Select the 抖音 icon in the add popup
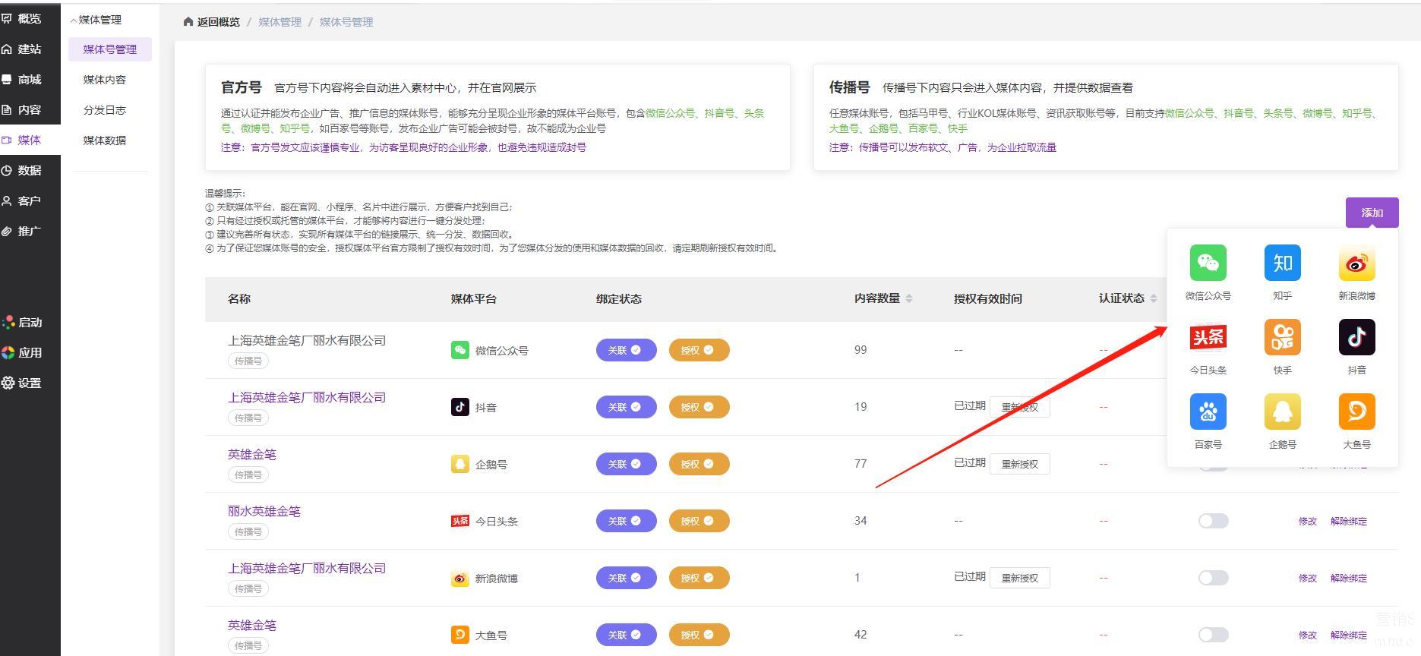 click(1356, 337)
